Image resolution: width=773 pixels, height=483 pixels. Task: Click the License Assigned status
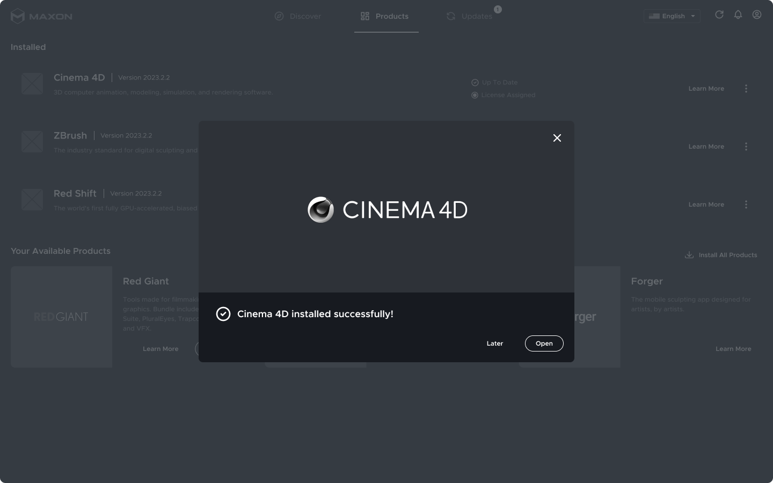(503, 95)
